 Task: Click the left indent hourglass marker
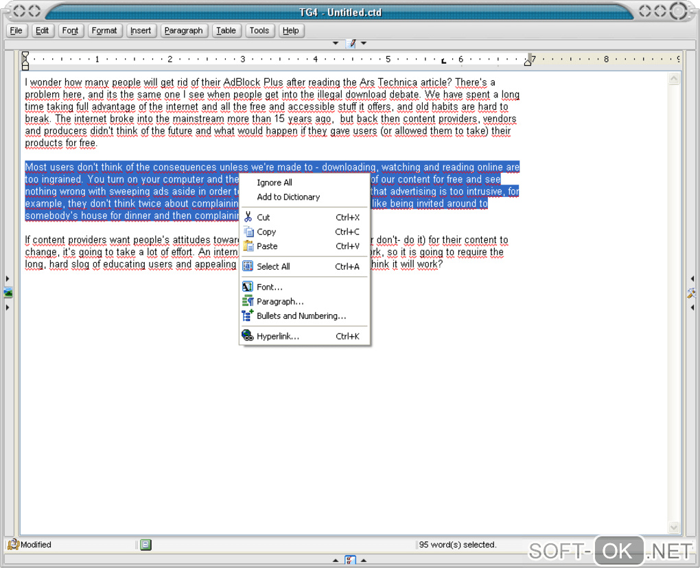point(25,60)
